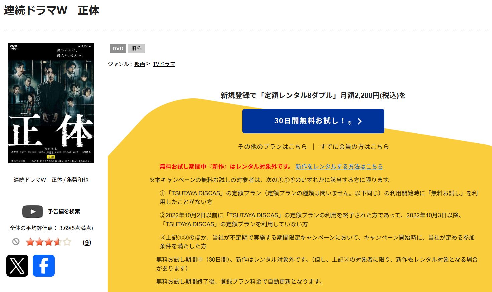Share on X (Twitter) icon
The width and height of the screenshot is (492, 292).
click(x=17, y=266)
